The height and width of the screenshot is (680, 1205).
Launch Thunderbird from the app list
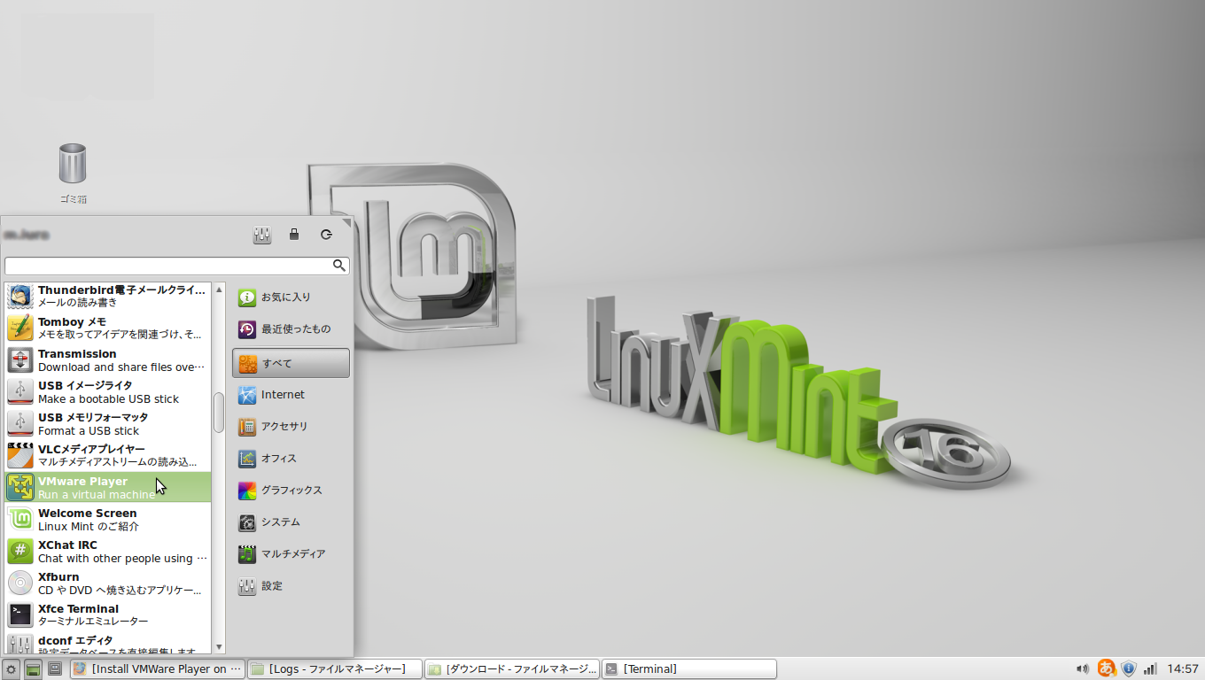[x=107, y=297]
